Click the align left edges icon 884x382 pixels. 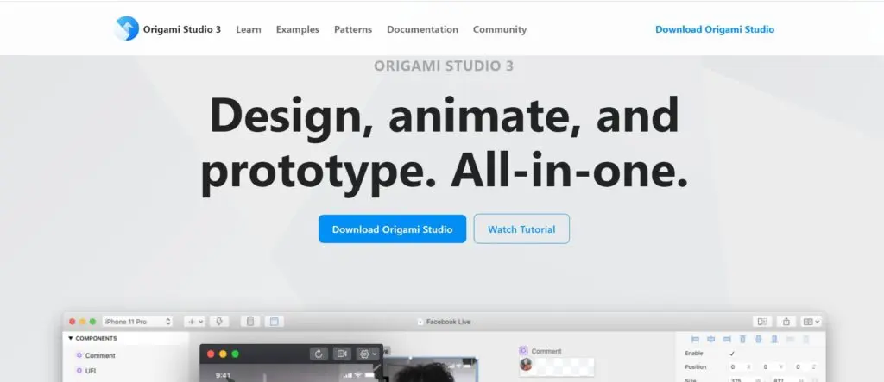[694, 339]
